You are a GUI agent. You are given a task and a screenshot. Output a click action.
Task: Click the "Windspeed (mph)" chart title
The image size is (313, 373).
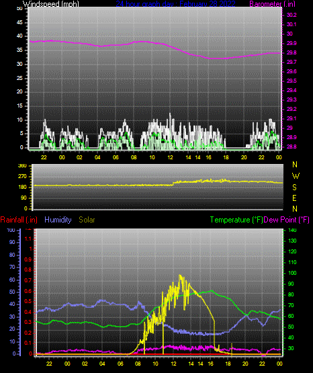tap(51, 3)
